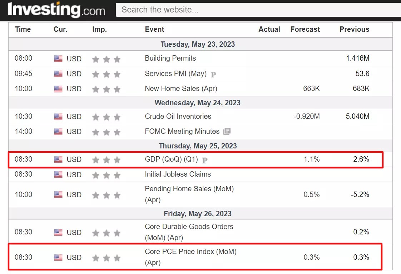Click the importance stars for Initial Jobless Claims
This screenshot has height=274, width=401.
point(106,175)
